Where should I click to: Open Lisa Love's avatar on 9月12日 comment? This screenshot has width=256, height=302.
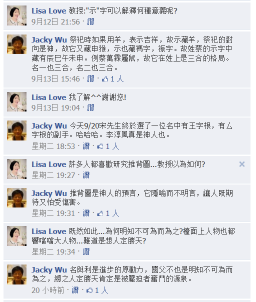[17, 15]
